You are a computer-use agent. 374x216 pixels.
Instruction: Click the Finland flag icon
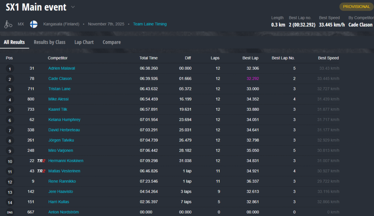34,24
